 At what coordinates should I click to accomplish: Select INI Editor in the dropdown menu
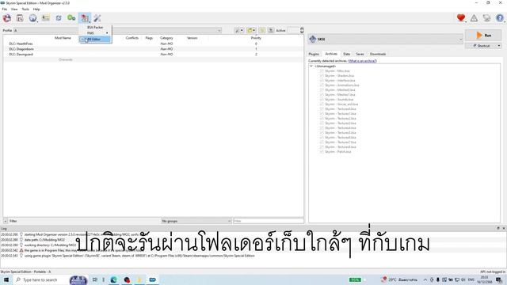(95, 39)
